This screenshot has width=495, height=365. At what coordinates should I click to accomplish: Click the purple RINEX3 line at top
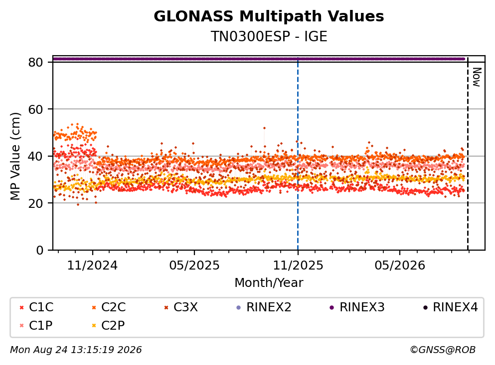pyautogui.click(x=259, y=59)
